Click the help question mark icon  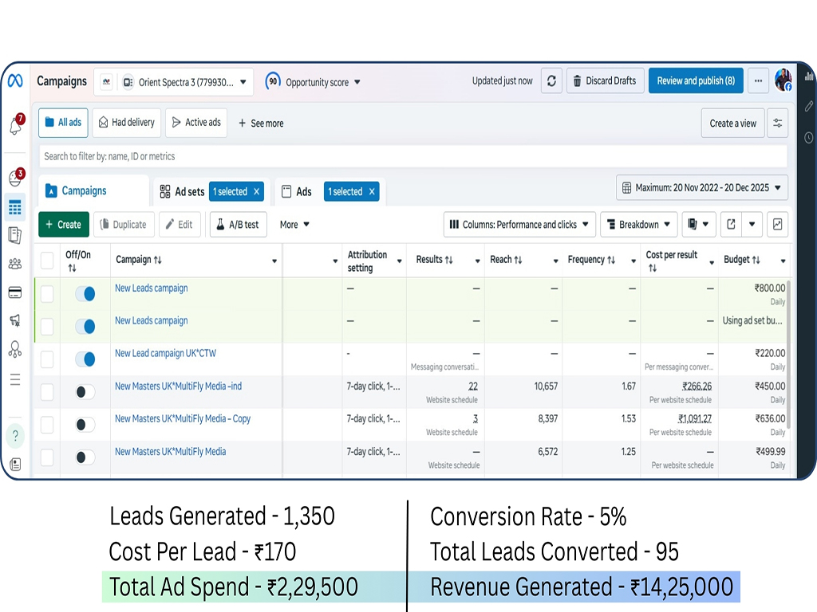point(15,435)
